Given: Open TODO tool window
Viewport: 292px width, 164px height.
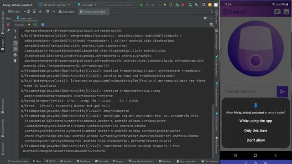Looking at the screenshot, I should point(51,161).
